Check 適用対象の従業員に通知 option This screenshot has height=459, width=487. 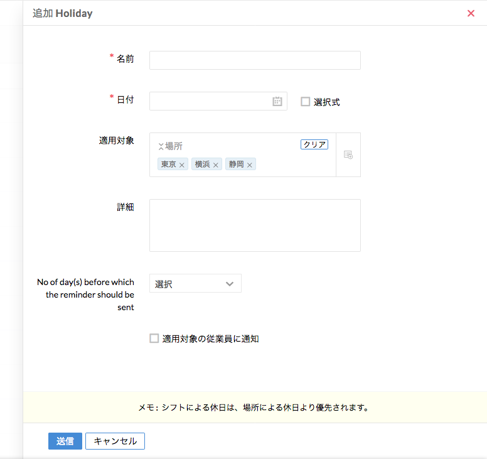(x=154, y=338)
